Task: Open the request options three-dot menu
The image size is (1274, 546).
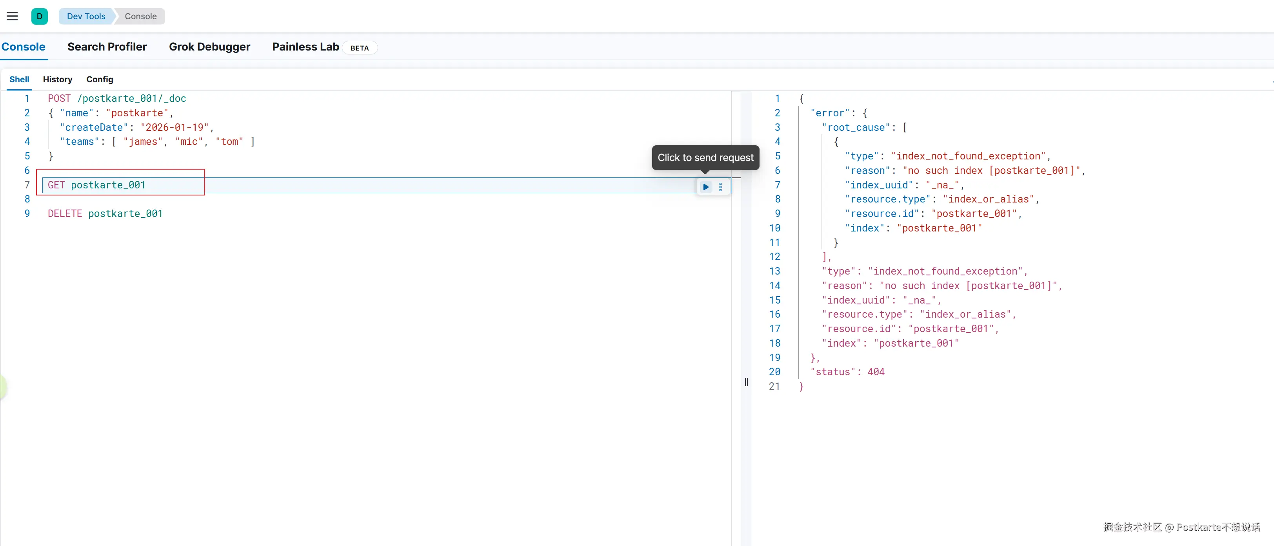Action: pyautogui.click(x=721, y=187)
